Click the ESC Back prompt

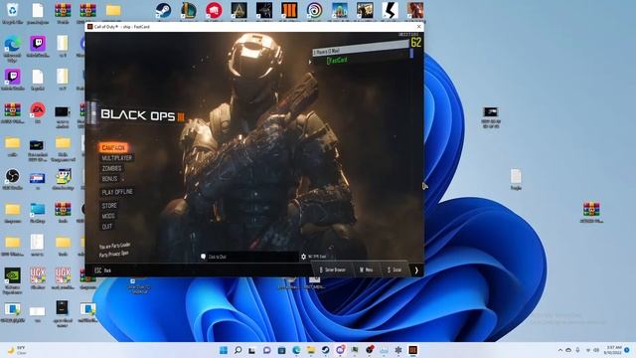coord(102,270)
